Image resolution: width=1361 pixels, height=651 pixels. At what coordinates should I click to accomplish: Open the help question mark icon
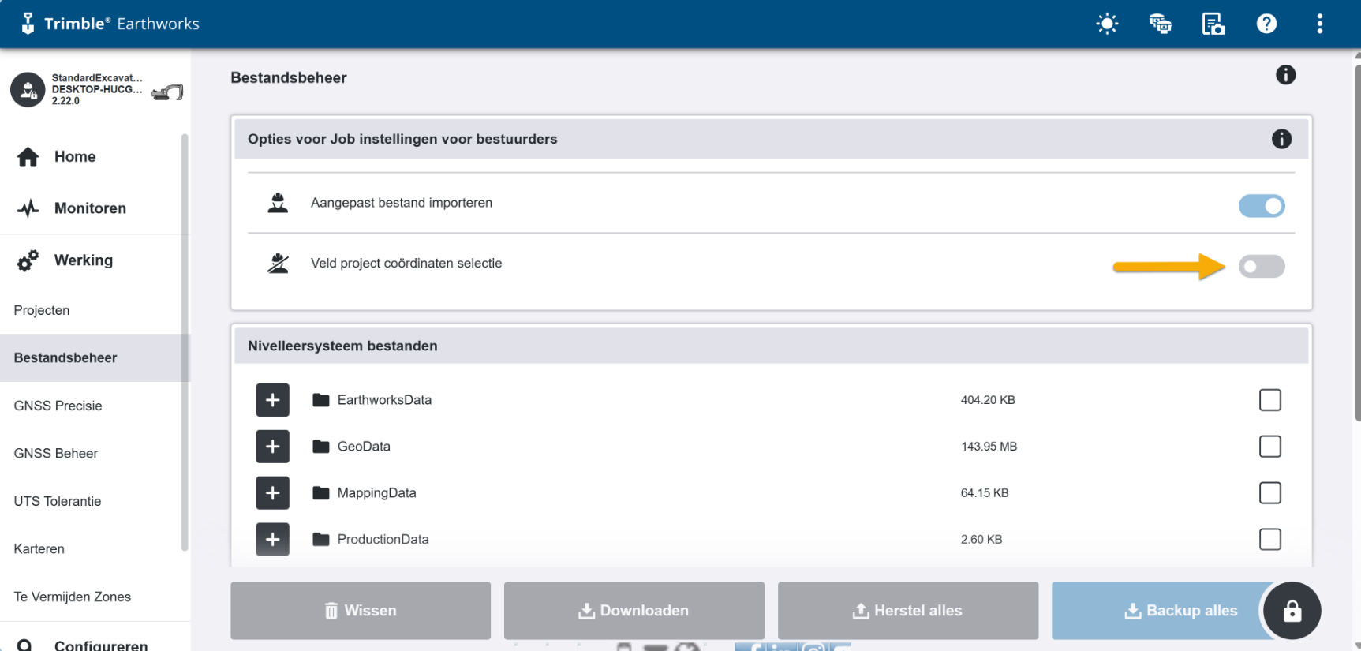click(1266, 24)
